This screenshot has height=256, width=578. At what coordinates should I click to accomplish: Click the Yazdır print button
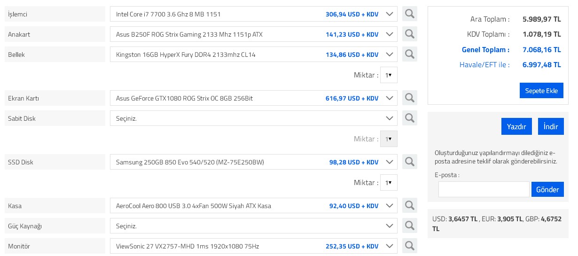tap(516, 127)
